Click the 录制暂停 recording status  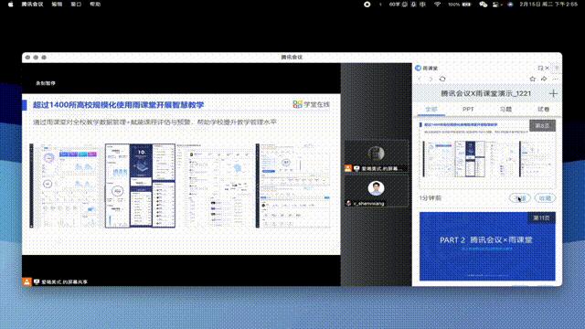coord(46,83)
